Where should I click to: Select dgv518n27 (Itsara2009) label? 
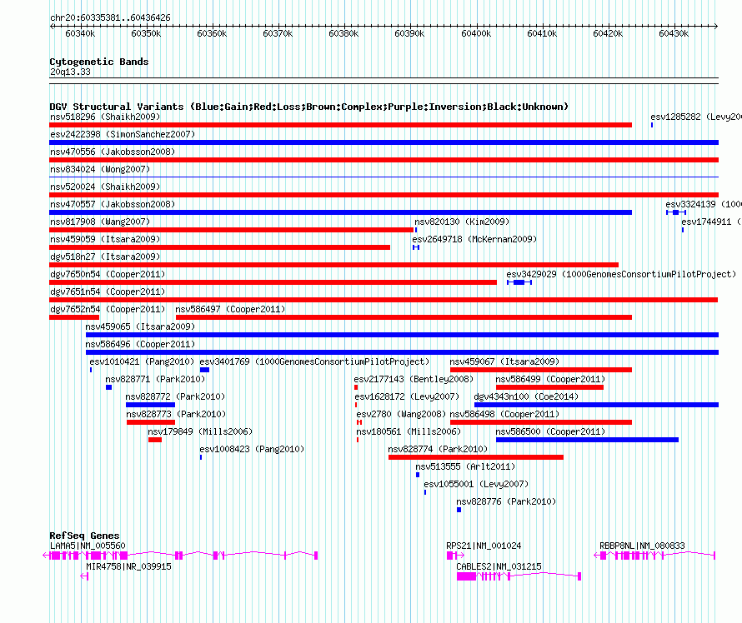[105, 257]
